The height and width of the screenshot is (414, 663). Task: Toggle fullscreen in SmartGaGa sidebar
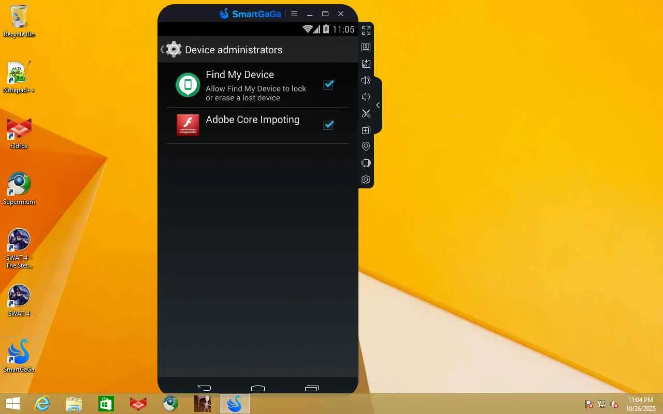click(x=366, y=31)
